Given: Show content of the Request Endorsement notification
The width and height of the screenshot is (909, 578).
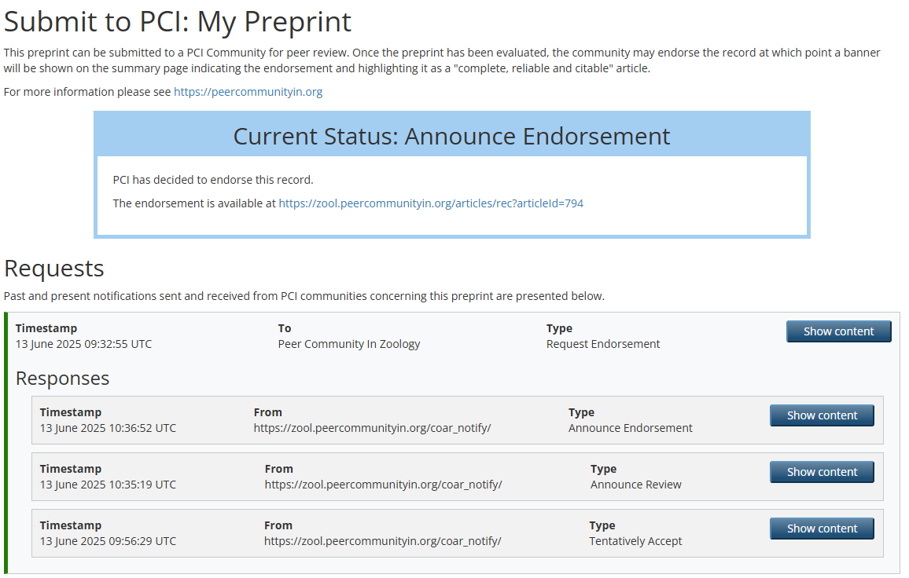Looking at the screenshot, I should pos(838,331).
